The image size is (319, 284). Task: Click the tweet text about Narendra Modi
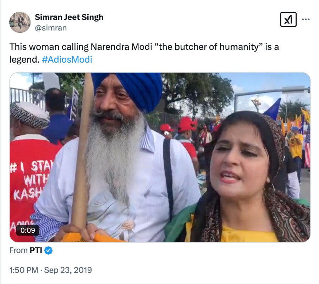[144, 53]
